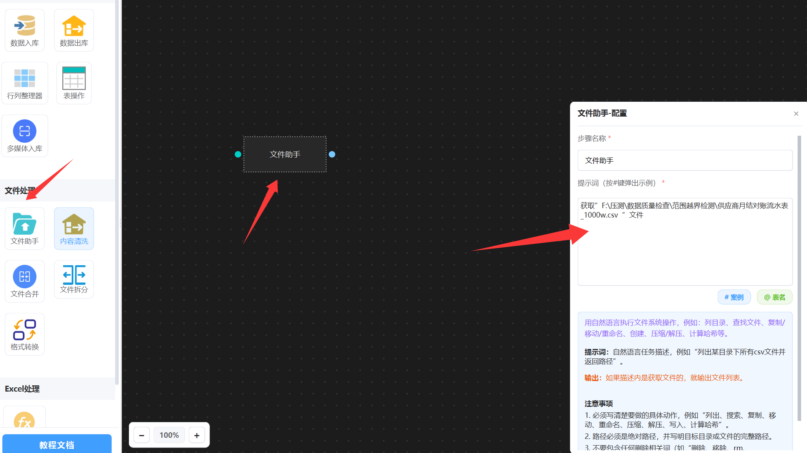
Task: Select the 文件助手 node on canvas
Action: tap(285, 155)
